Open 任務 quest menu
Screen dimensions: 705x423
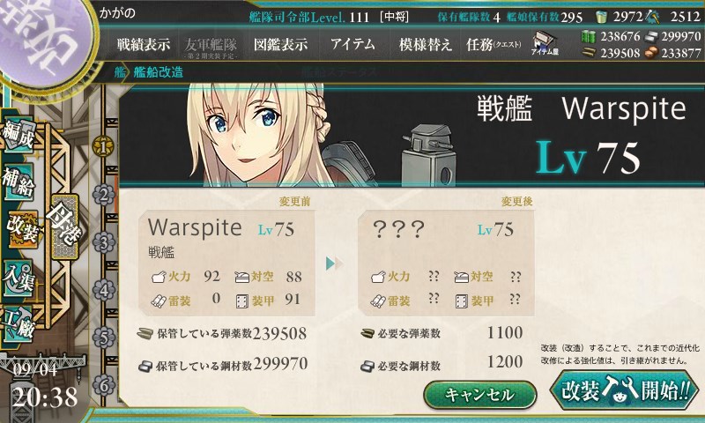(493, 44)
